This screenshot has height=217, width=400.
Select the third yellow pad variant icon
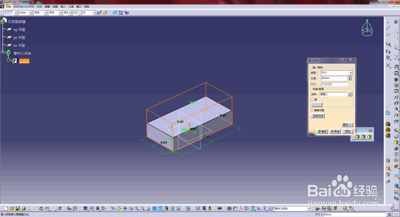pyautogui.click(x=369, y=137)
